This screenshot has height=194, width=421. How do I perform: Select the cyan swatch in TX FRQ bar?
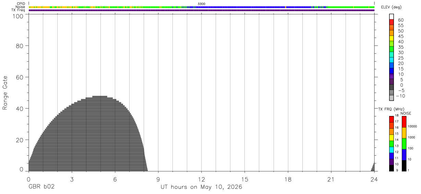coord(392,150)
